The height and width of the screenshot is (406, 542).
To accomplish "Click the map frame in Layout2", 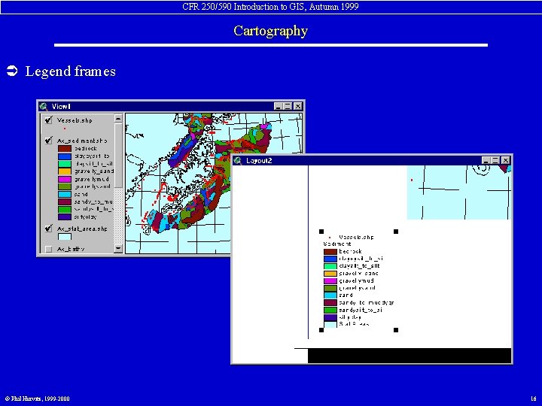I will 458,192.
